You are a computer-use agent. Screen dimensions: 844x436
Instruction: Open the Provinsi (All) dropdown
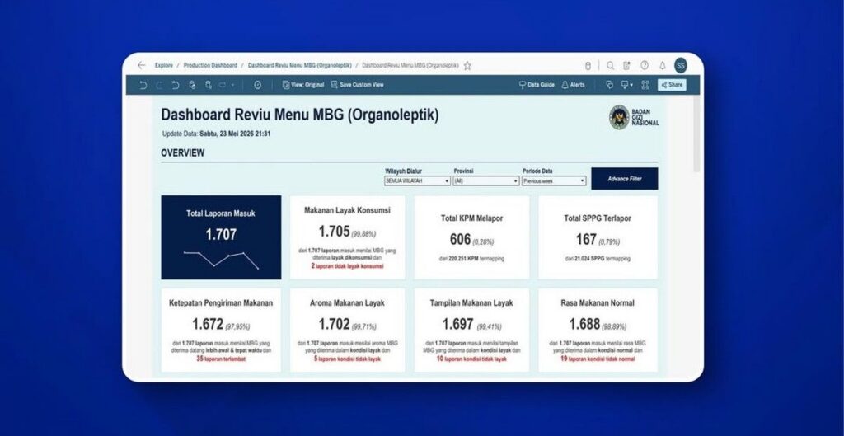(x=486, y=181)
